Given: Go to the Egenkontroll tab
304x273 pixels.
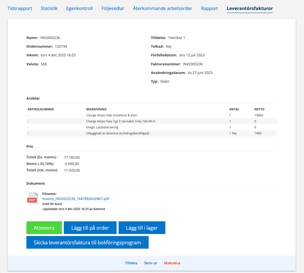Looking at the screenshot, I should point(80,8).
